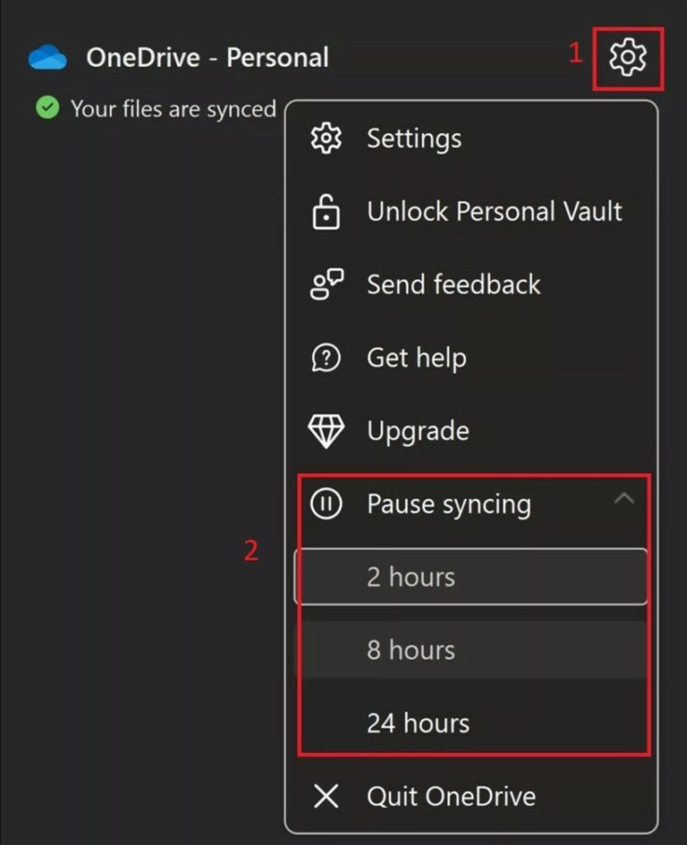The height and width of the screenshot is (845, 687).
Task: Click the Send feedback person icon
Action: coord(327,284)
